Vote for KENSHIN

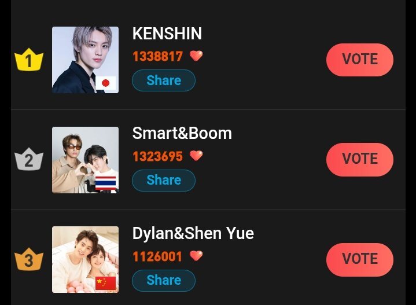point(360,60)
